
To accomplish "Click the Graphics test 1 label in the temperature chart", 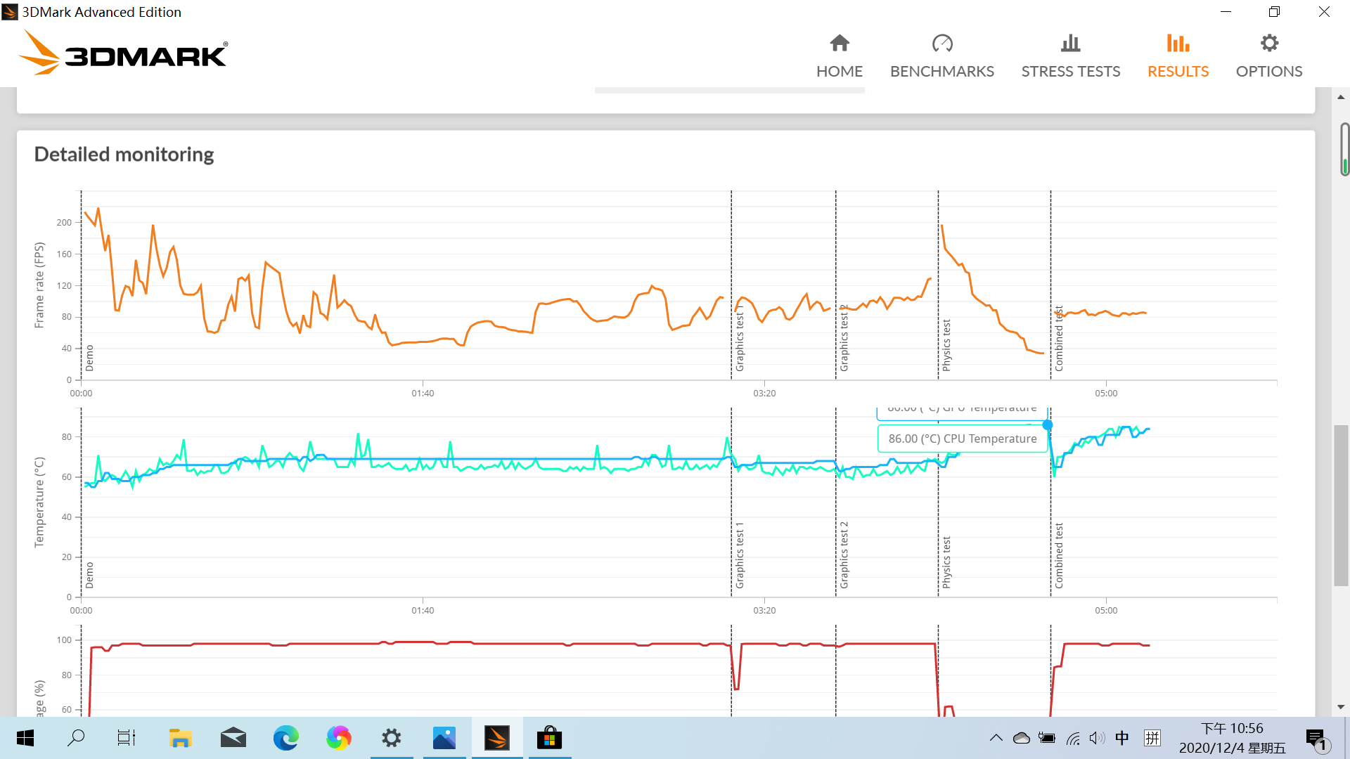I will (740, 555).
